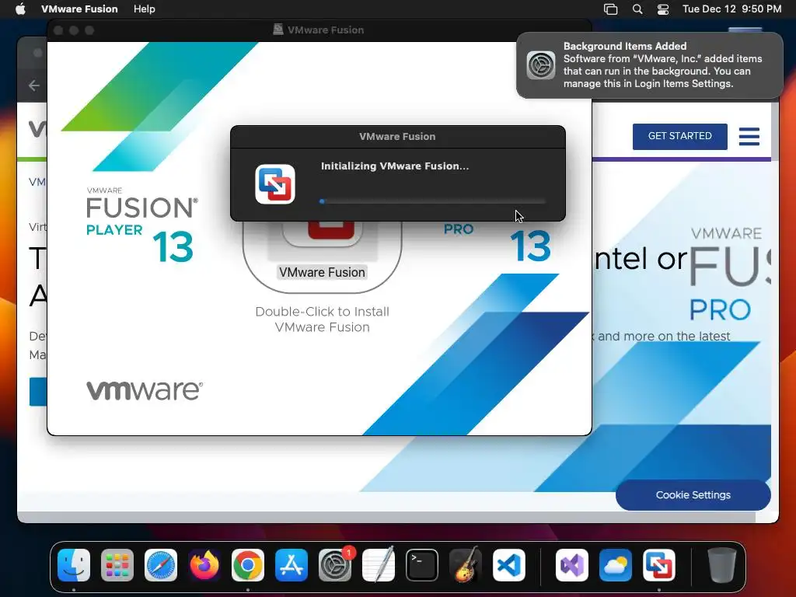Launch Firefox from the Dock
796x597 pixels.
coord(204,565)
